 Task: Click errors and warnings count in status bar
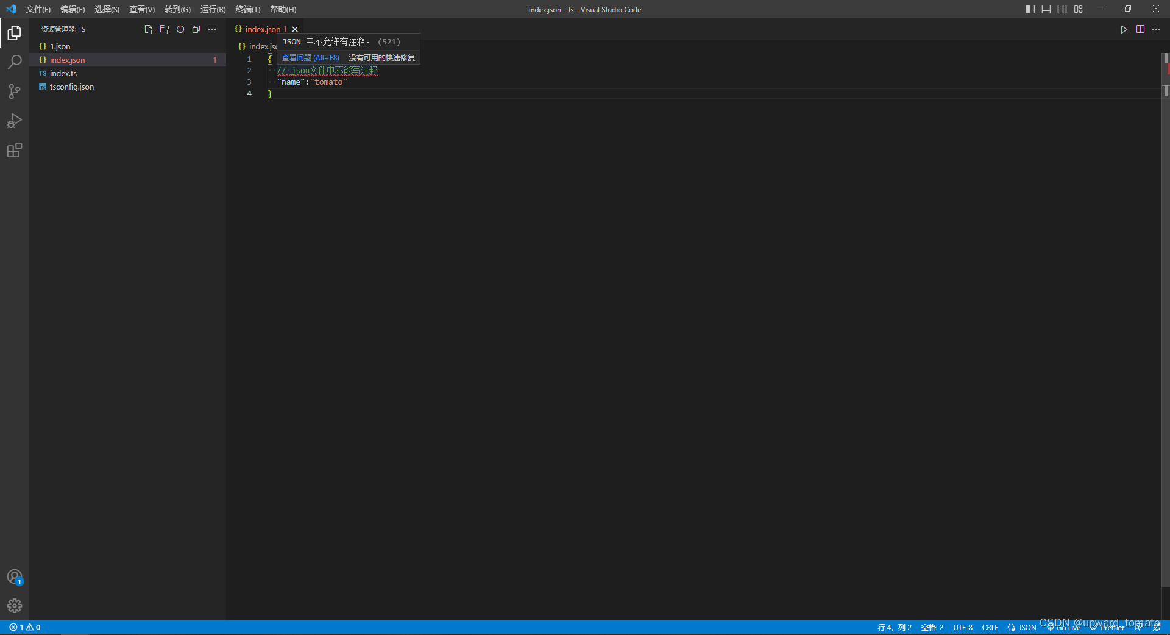tap(25, 627)
